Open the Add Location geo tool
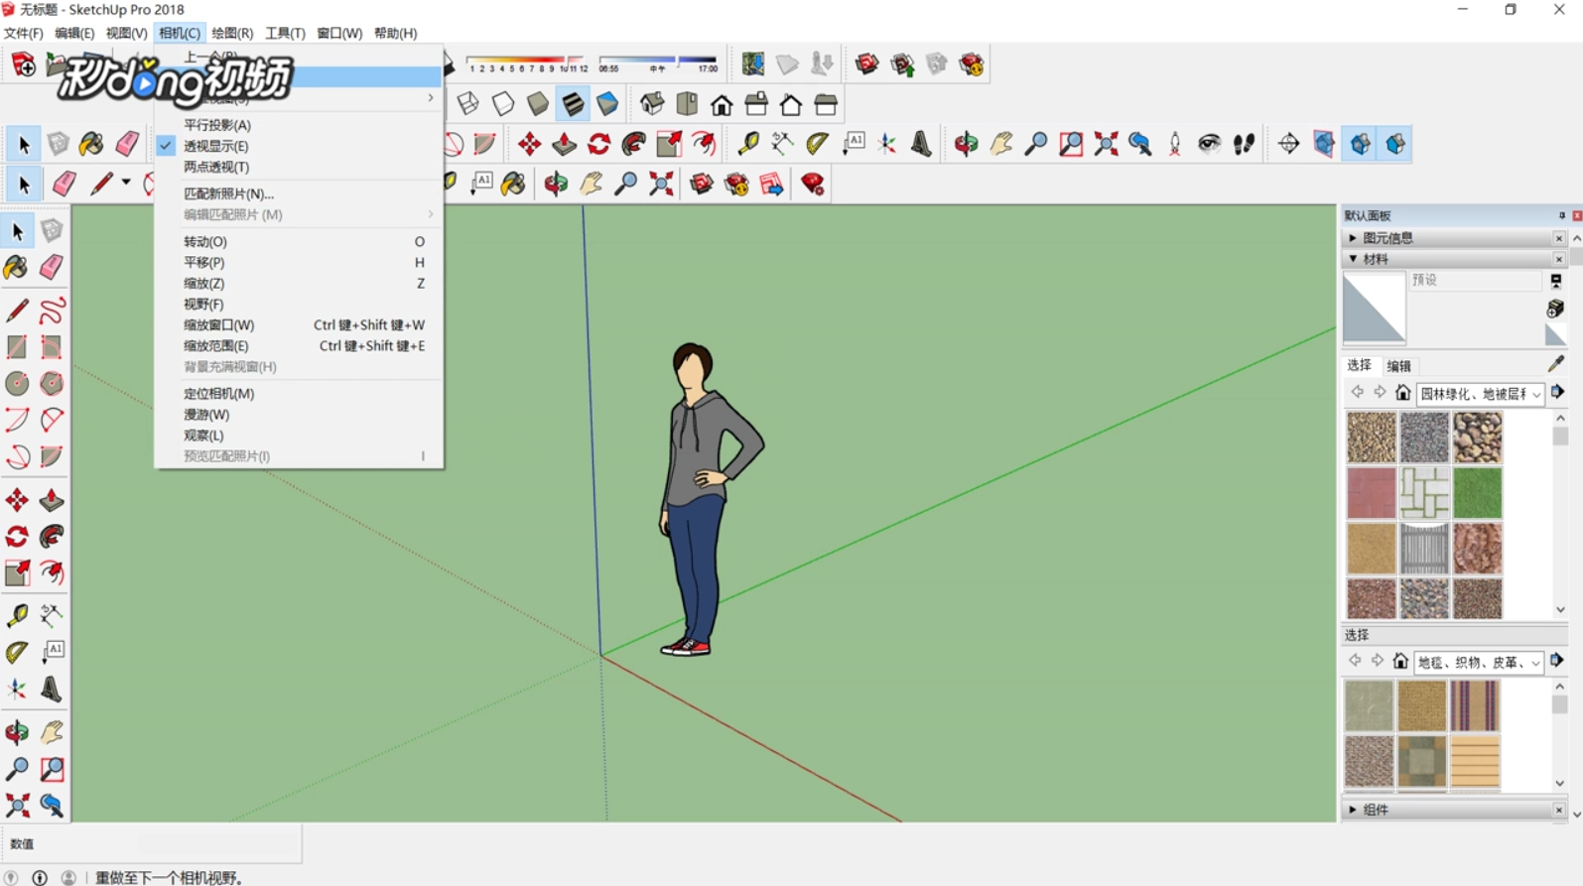The height and width of the screenshot is (886, 1583). [x=753, y=64]
